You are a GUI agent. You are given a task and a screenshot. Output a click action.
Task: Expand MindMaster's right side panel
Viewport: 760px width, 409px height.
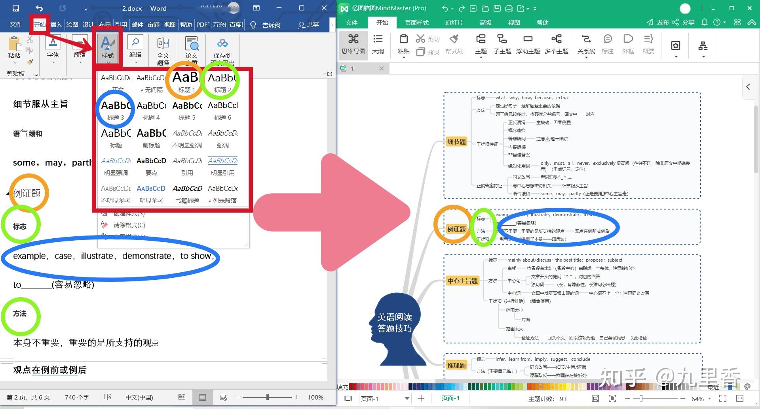(748, 87)
